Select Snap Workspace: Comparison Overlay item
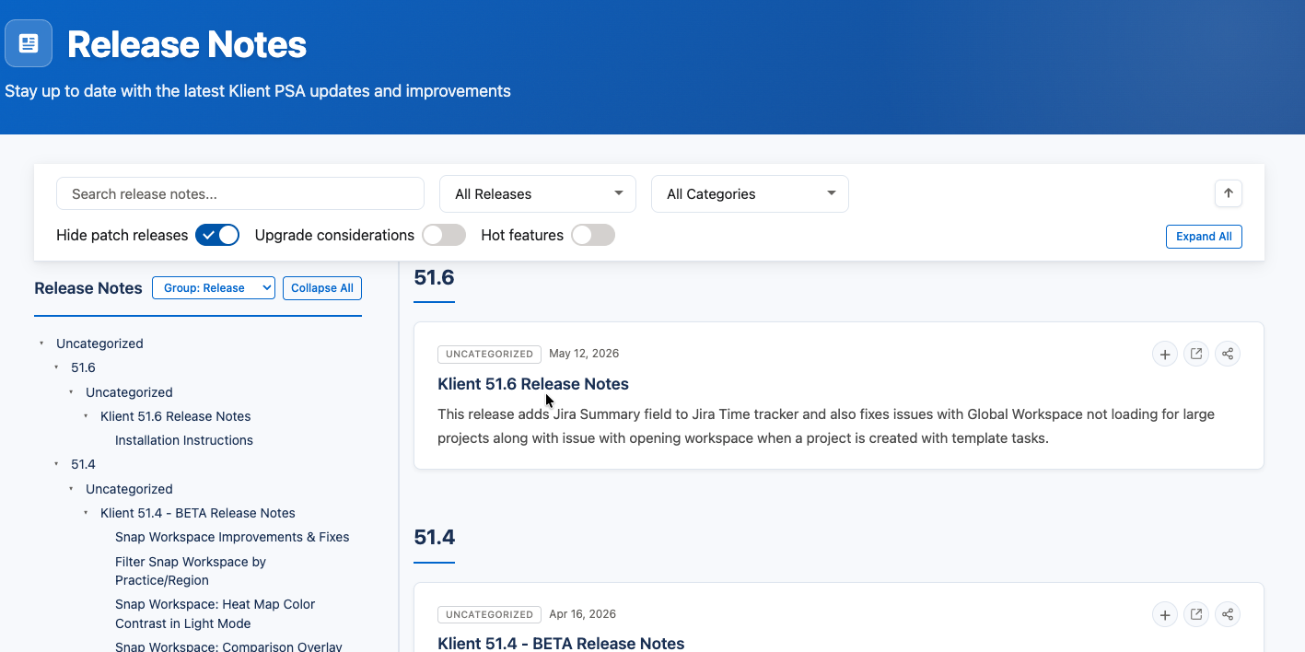The height and width of the screenshot is (652, 1305). (x=228, y=646)
